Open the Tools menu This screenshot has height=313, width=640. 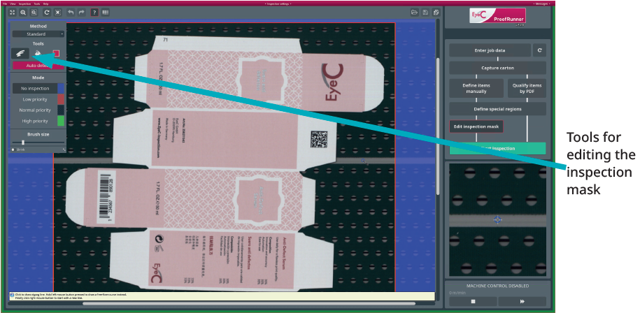pos(37,3)
